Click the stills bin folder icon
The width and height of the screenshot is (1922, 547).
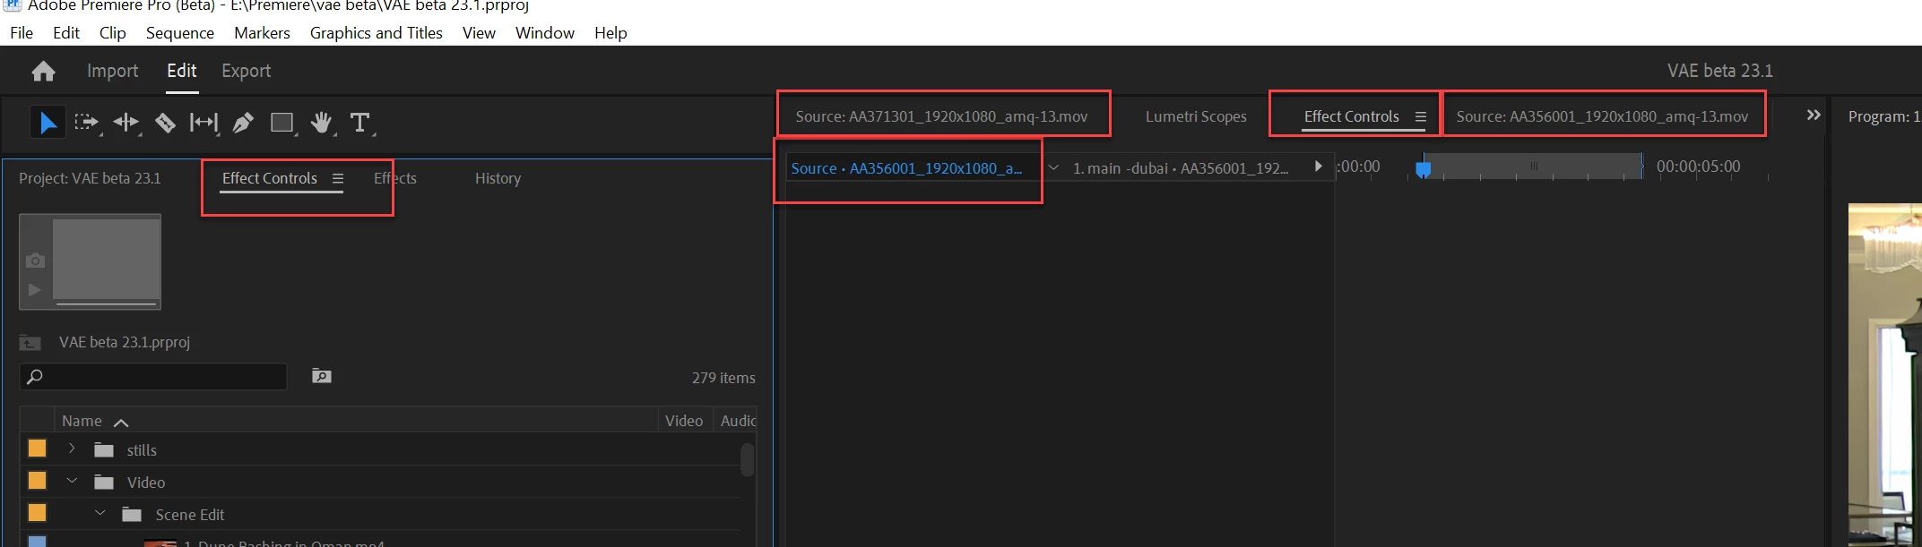coord(104,449)
